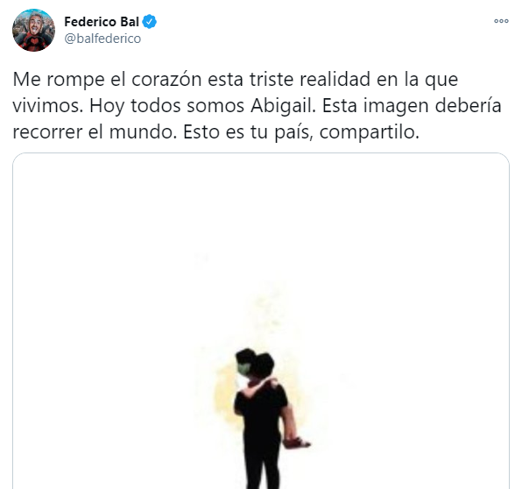522x489 pixels.
Task: Click the man's legs in the illustration
Action: point(263,463)
